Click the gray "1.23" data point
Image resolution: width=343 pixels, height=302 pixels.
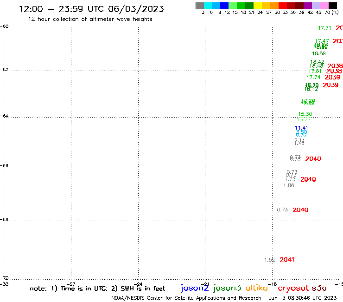tap(290, 179)
